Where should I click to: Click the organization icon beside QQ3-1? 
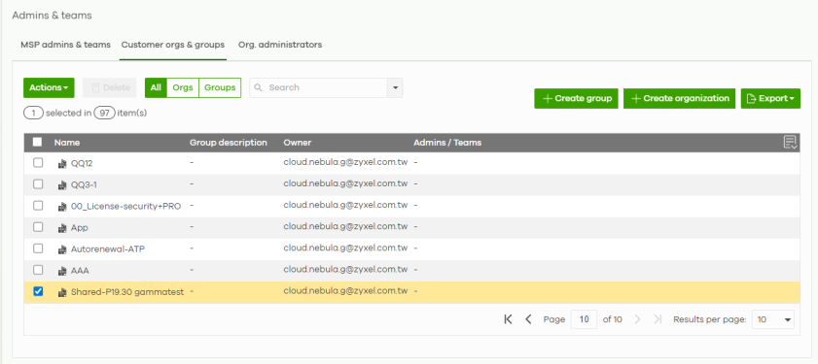tap(62, 184)
